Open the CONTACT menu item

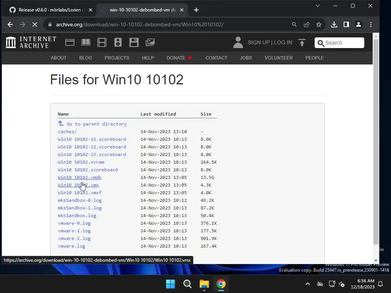click(x=217, y=58)
